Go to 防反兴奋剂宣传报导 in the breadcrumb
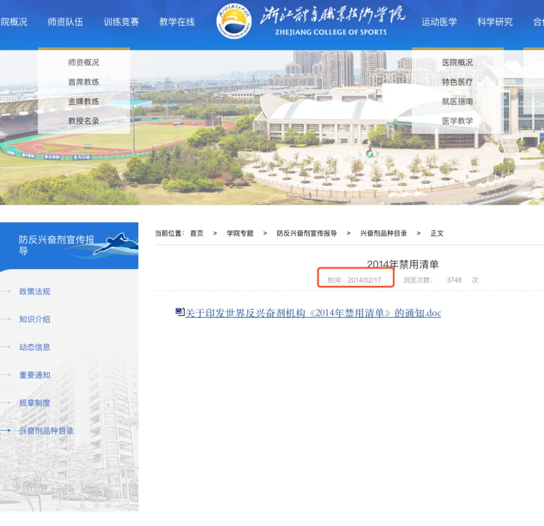This screenshot has height=526, width=544. pos(307,233)
